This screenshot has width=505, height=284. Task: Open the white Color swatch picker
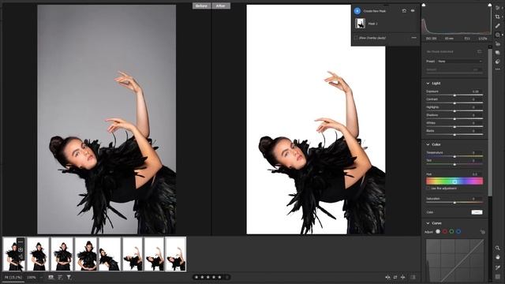click(477, 212)
